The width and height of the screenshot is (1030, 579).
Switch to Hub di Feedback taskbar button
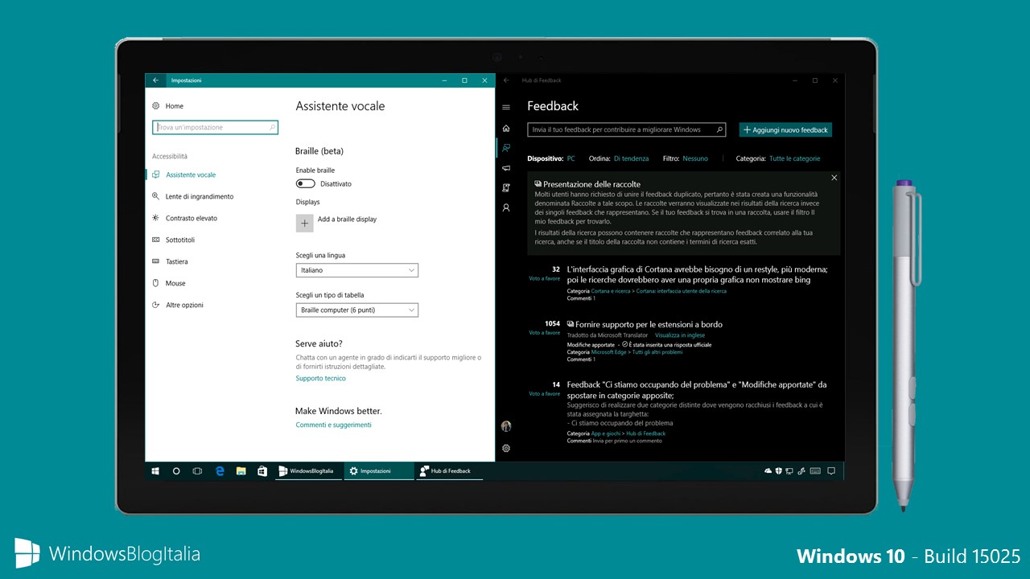coord(449,471)
